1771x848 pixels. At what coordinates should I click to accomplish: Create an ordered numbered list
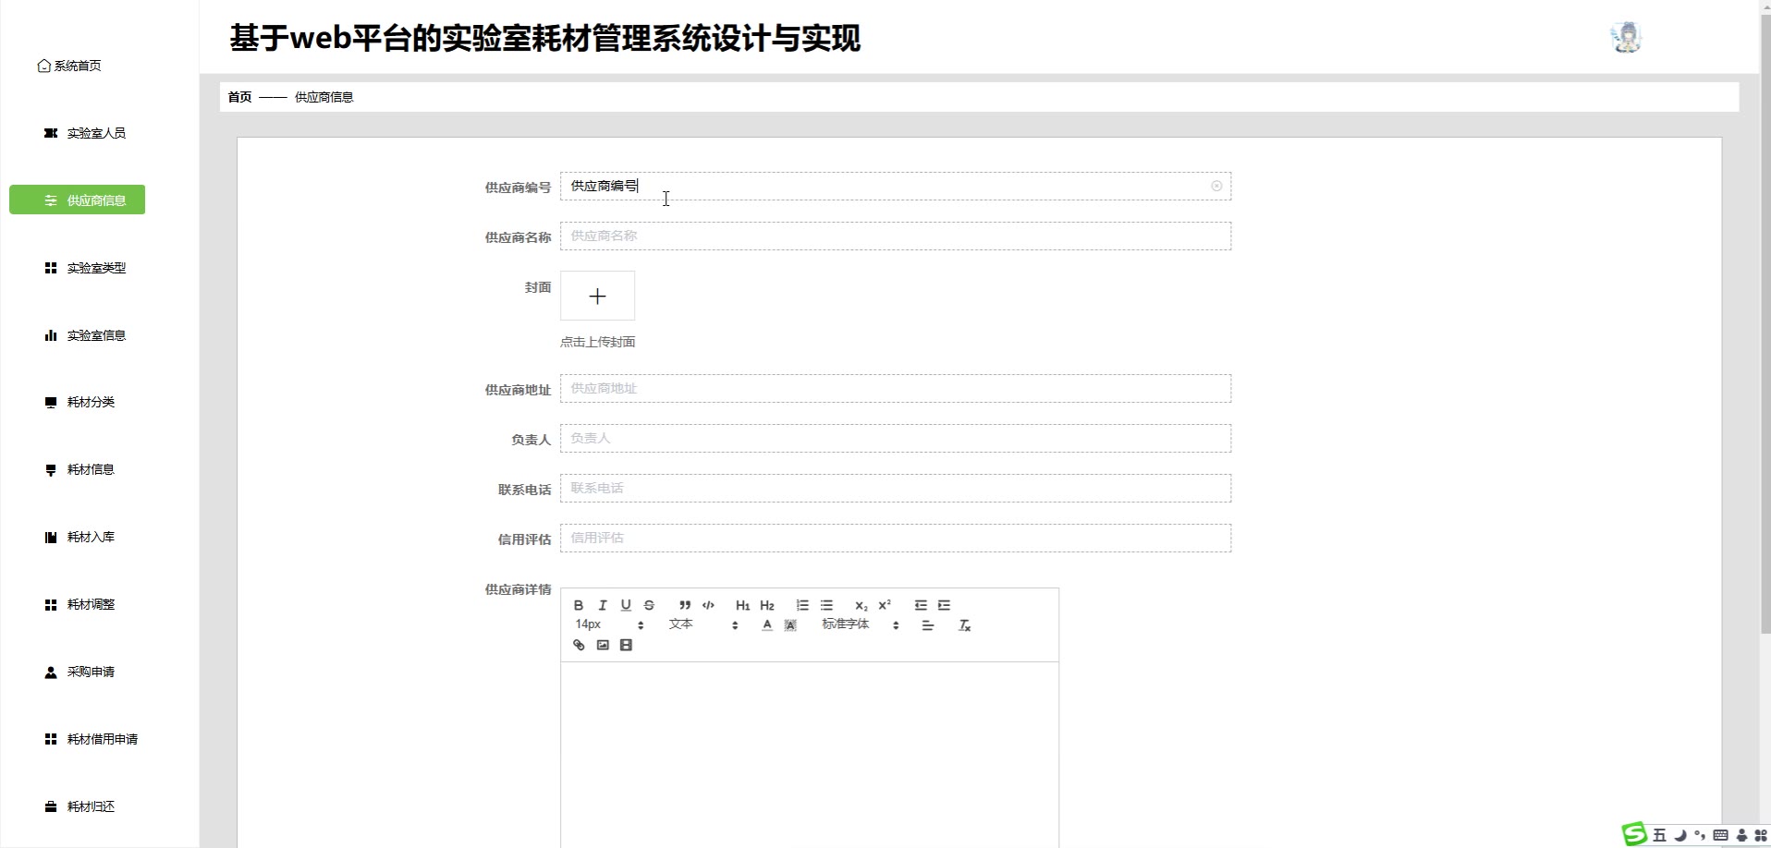coord(802,605)
